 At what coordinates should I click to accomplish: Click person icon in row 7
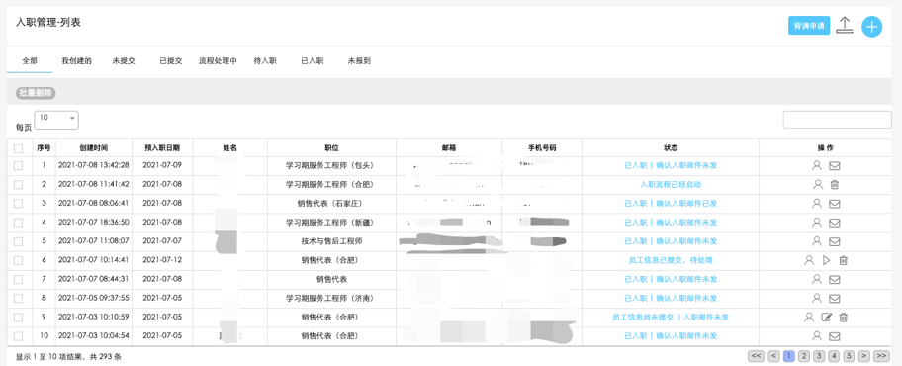[816, 279]
